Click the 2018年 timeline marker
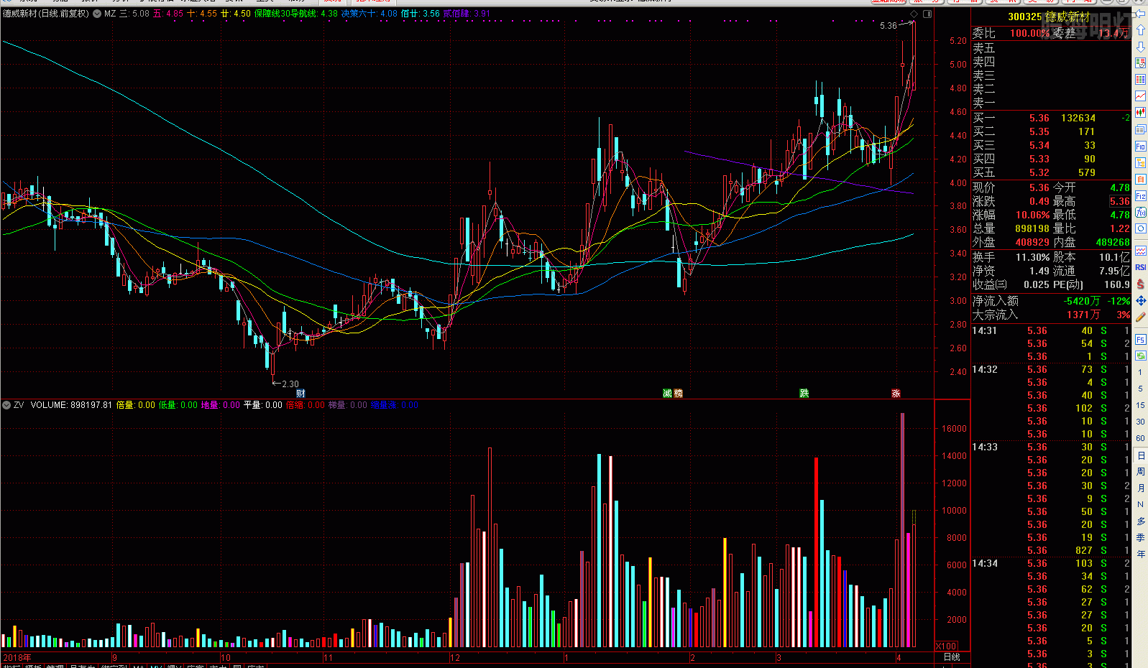The image size is (1148, 668). (17, 657)
